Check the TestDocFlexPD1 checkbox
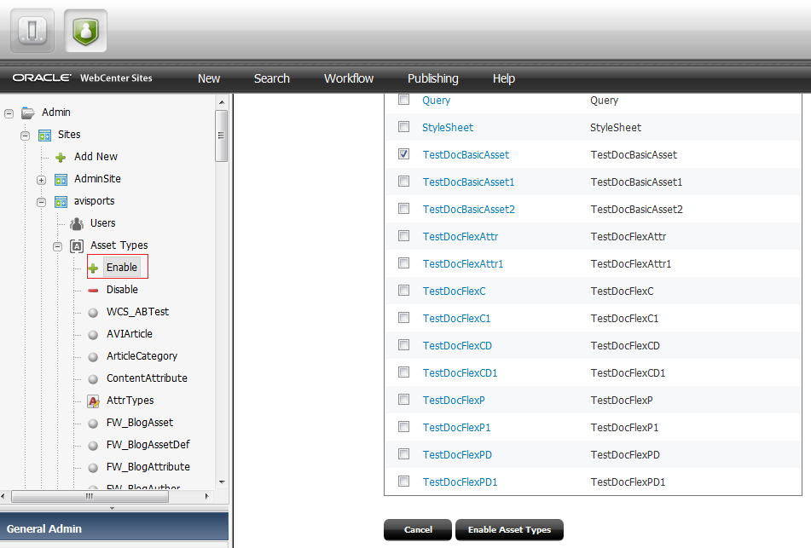The image size is (811, 548). click(x=404, y=482)
